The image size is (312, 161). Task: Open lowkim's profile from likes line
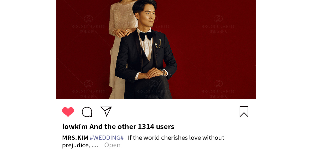click(x=75, y=127)
